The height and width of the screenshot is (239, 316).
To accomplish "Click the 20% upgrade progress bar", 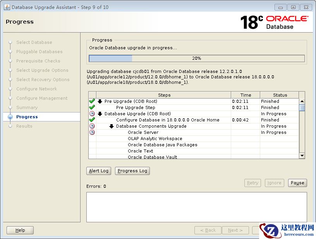I will (x=197, y=58).
